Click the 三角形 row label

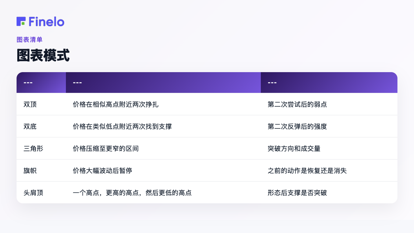pos(33,148)
